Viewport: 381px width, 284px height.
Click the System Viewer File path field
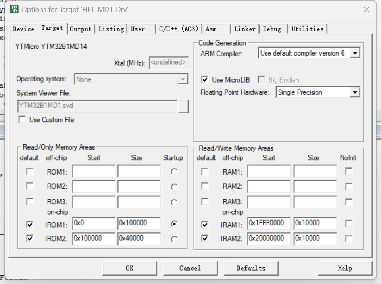coord(98,106)
